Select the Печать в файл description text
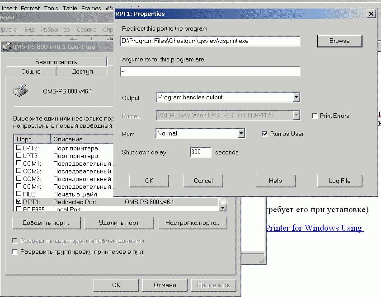The height and width of the screenshot is (298, 381). [75, 195]
